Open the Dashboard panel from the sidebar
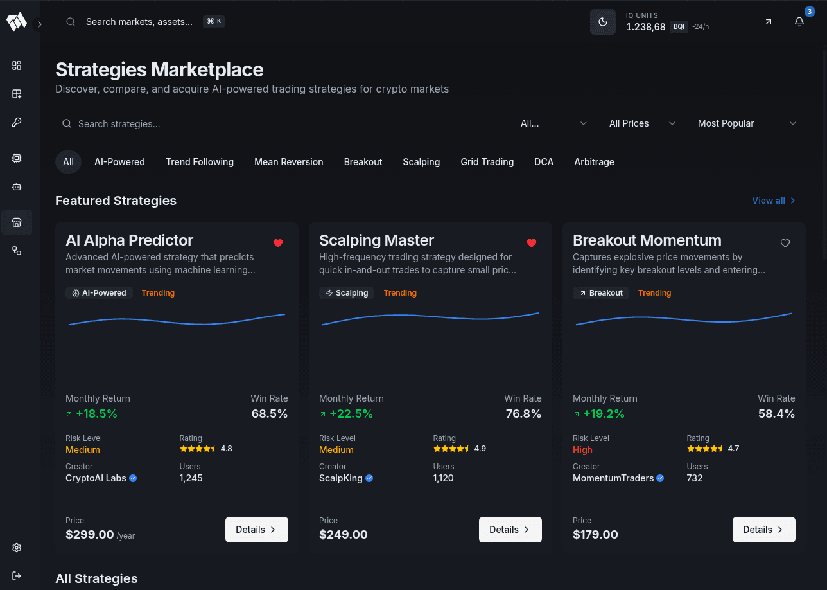 coord(17,66)
